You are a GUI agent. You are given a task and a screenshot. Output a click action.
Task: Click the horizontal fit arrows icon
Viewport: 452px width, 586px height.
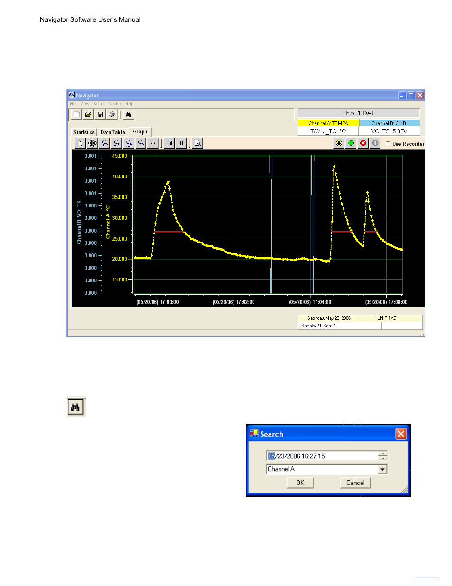(x=153, y=143)
